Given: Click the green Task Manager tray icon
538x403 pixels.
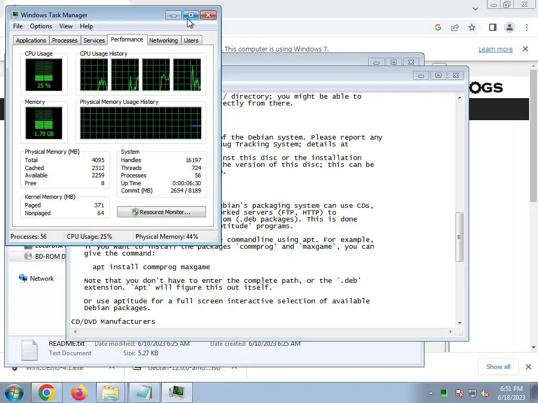Looking at the screenshot, I should [444, 393].
